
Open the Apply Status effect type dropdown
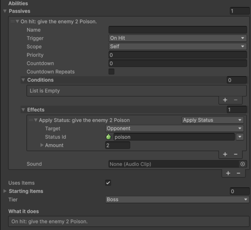pyautogui.click(x=213, y=120)
